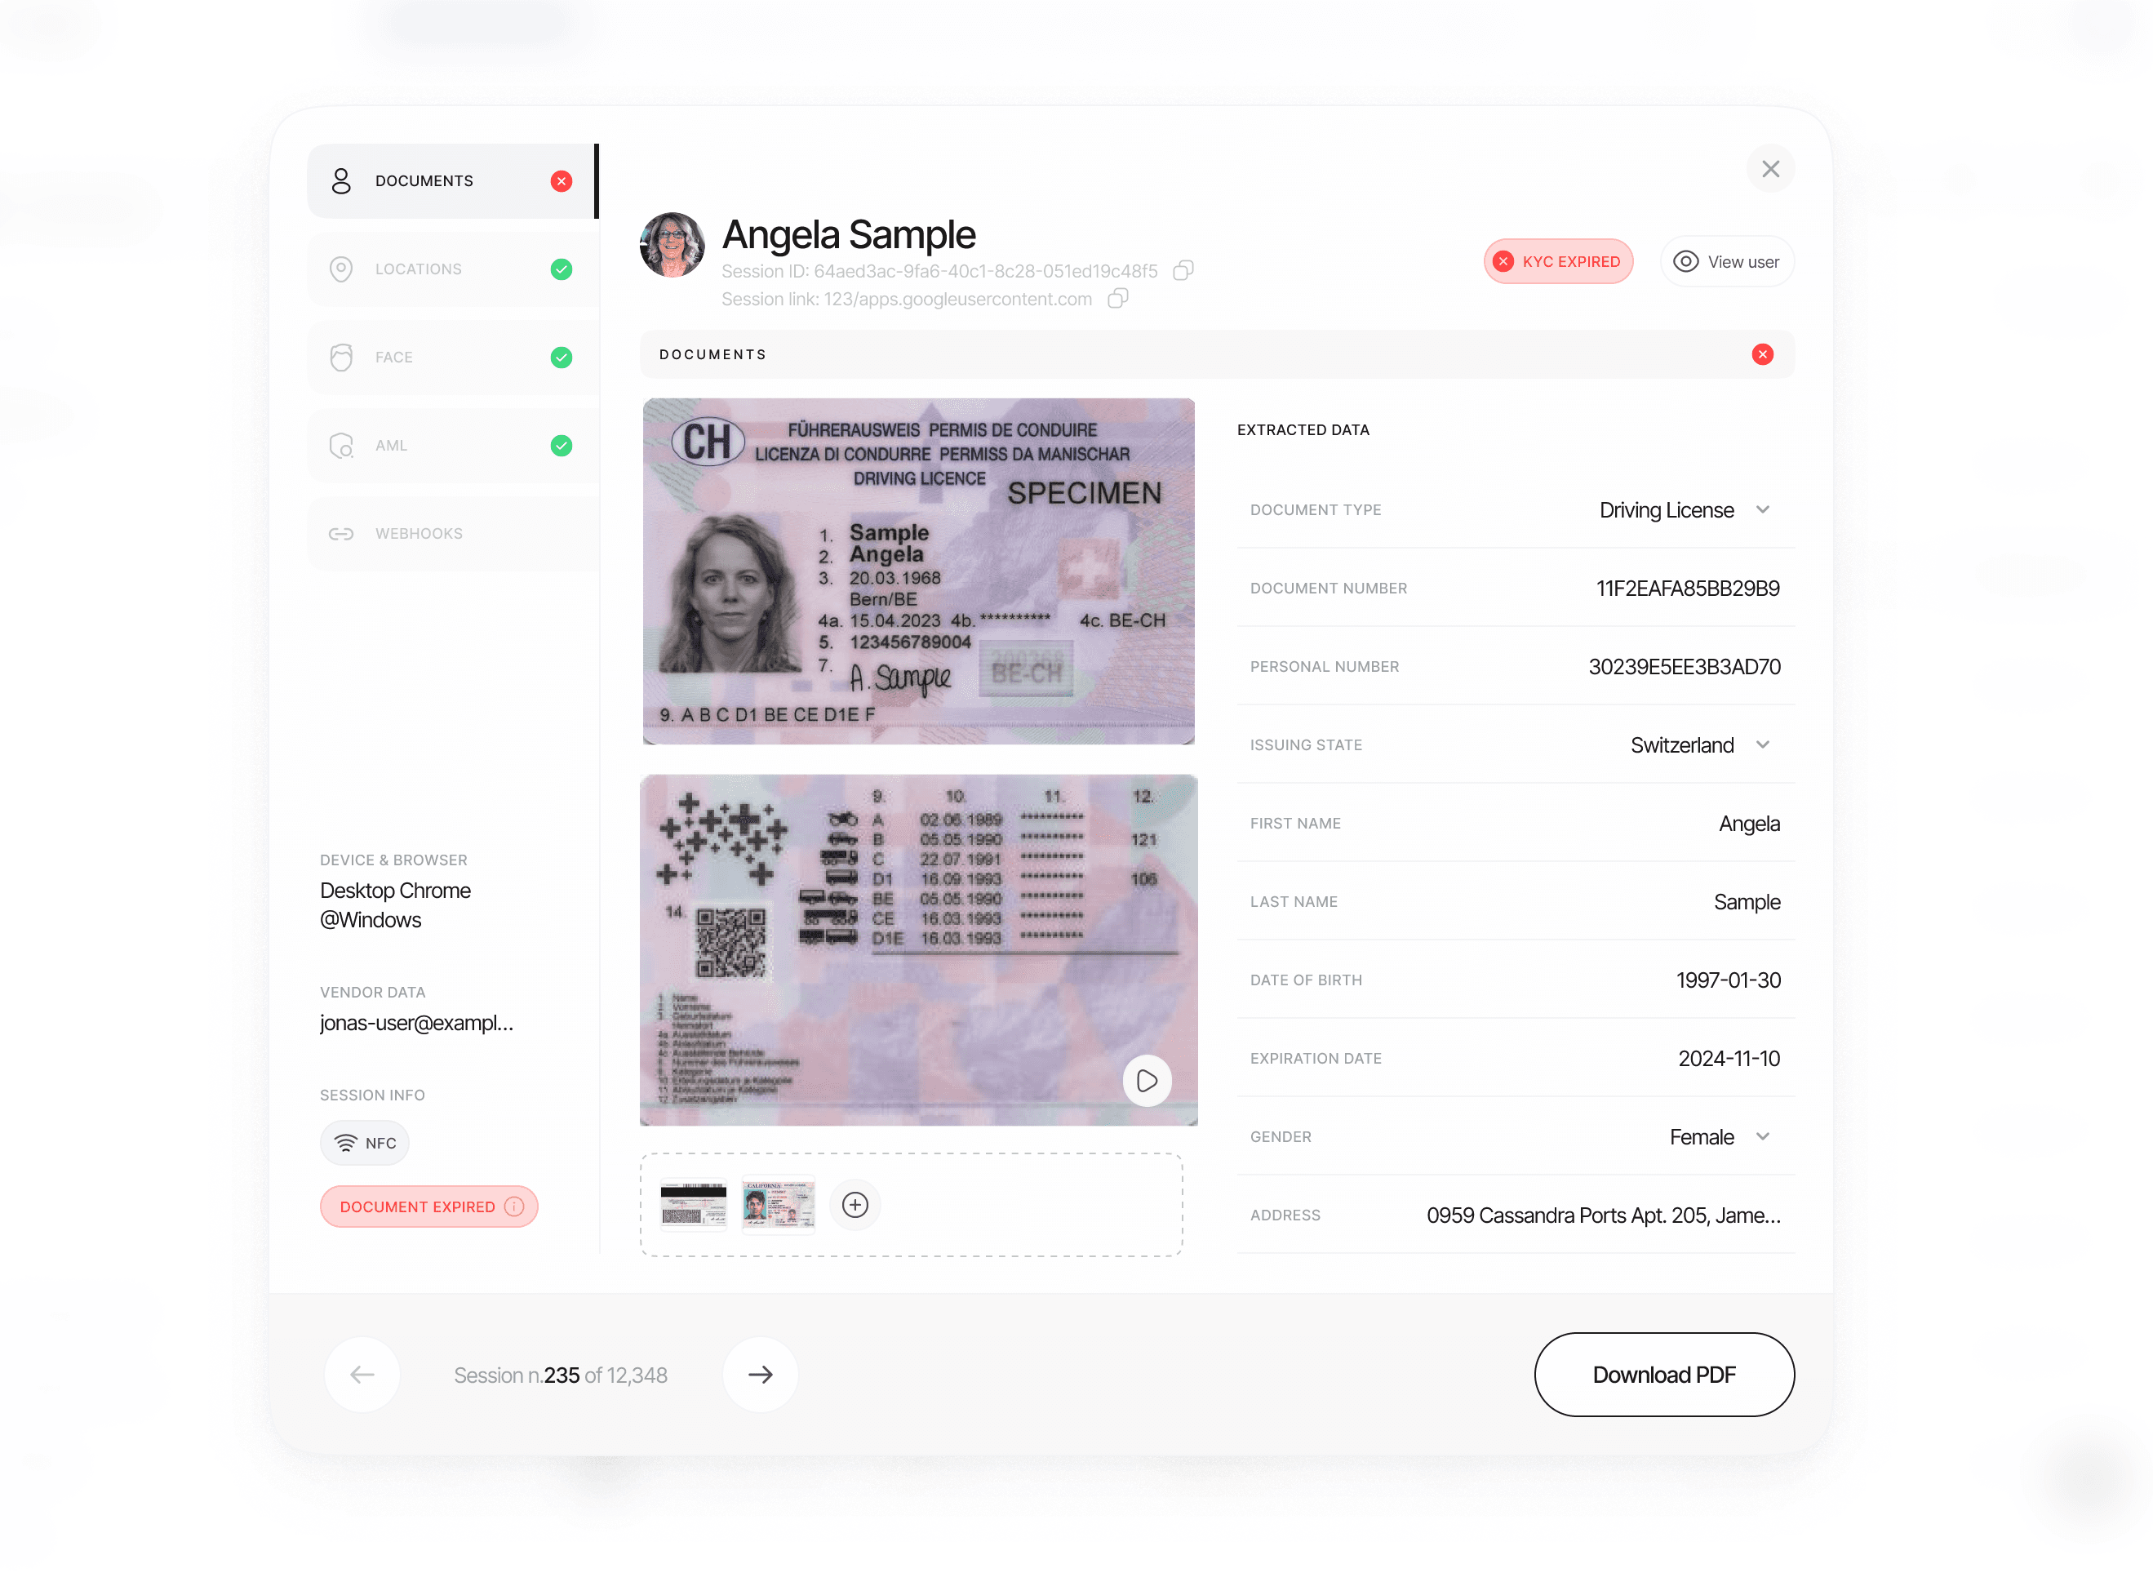Click the Webhooks panel icon
2153x1582 pixels.
click(341, 534)
